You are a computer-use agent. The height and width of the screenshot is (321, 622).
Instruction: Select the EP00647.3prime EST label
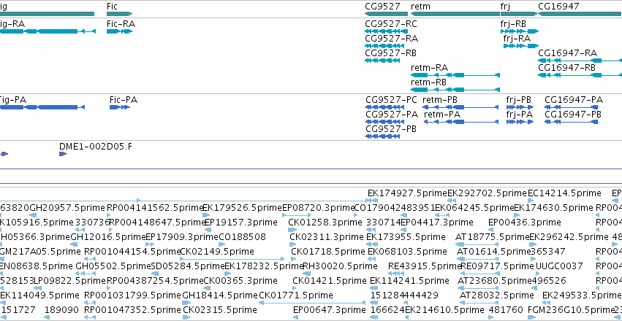tap(330, 309)
